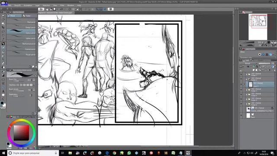Select the Gradient tool

click(3, 75)
